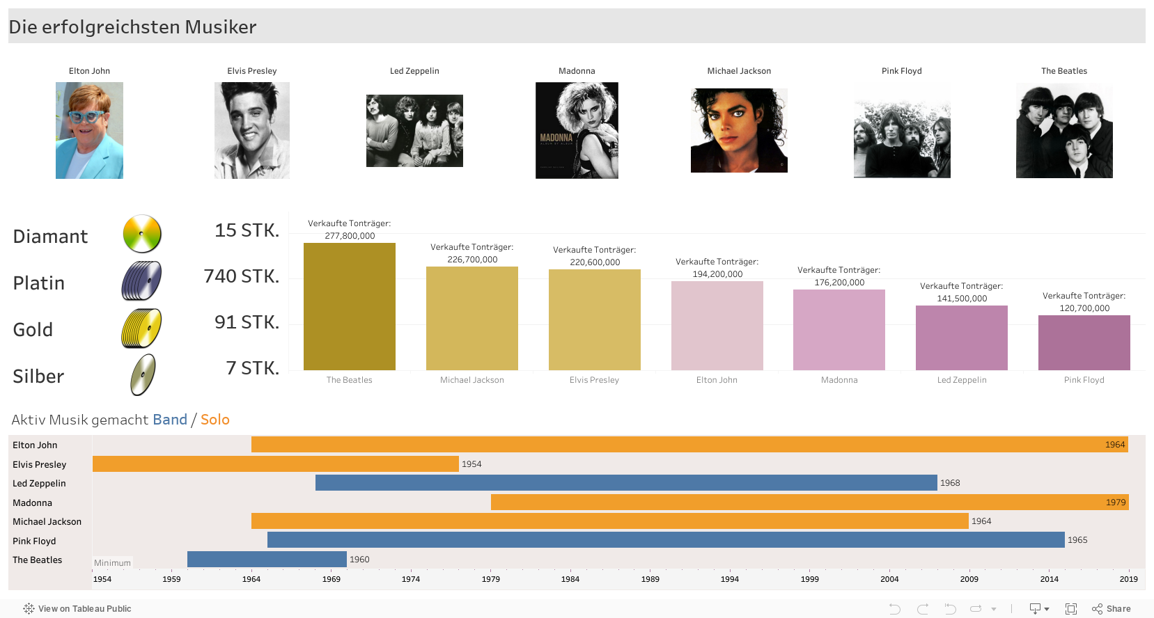Expand the replay dropdown arrow in toolbar
The height and width of the screenshot is (618, 1154).
point(994,609)
